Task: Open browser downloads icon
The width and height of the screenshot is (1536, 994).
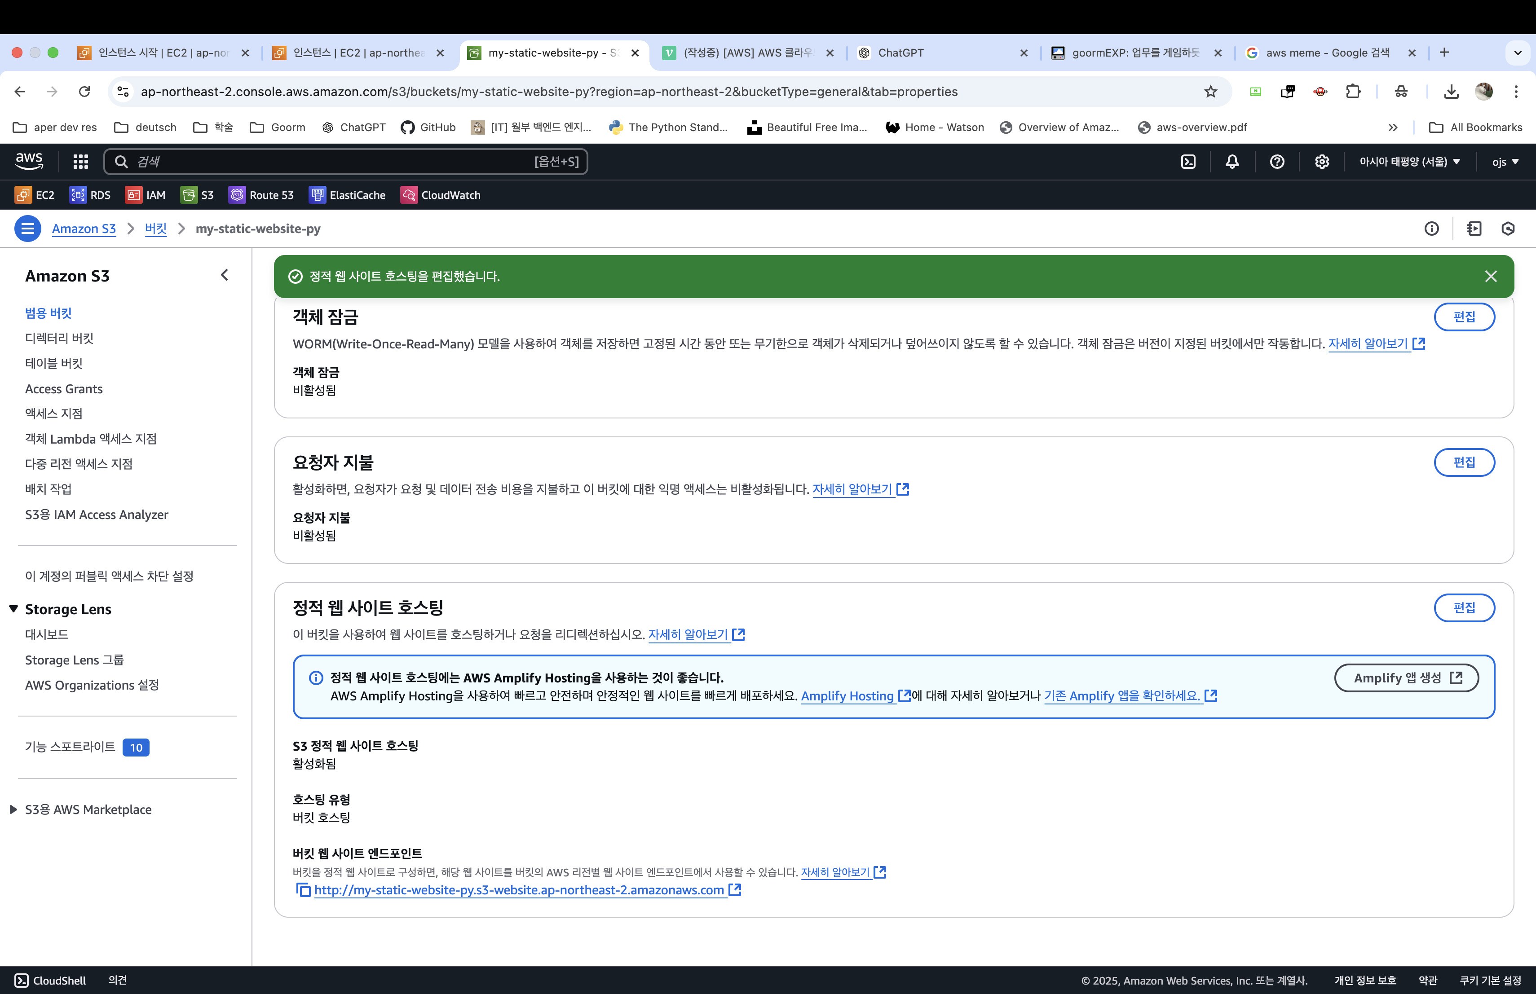Action: [x=1452, y=92]
